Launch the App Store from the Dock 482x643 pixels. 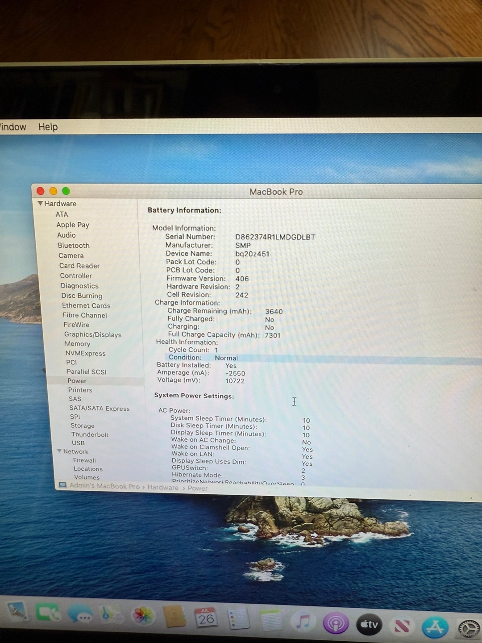[435, 627]
